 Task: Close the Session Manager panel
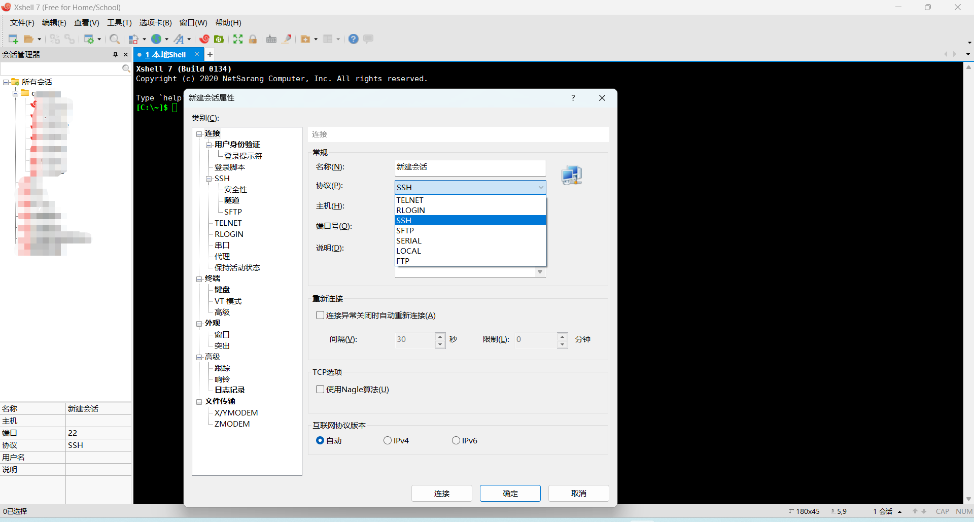[x=126, y=55]
